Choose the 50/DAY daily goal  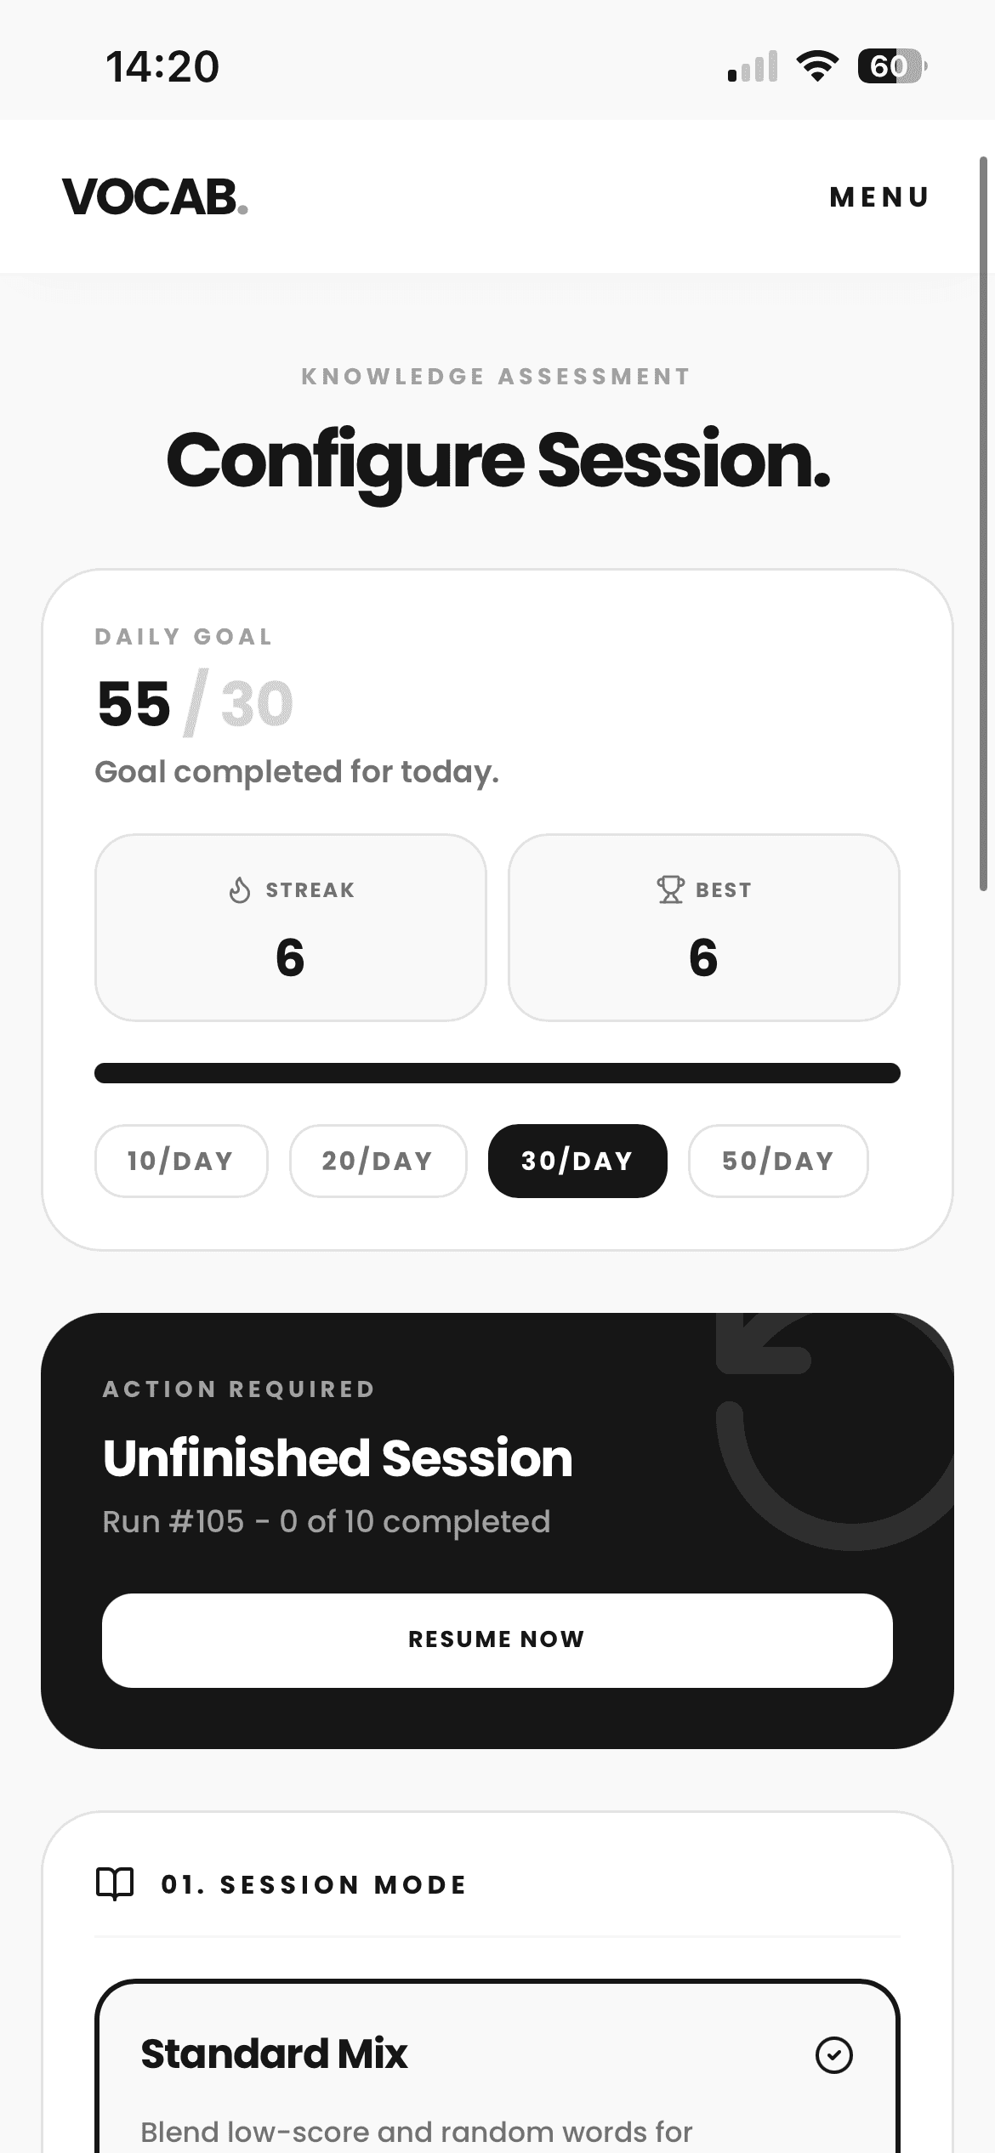click(777, 1161)
